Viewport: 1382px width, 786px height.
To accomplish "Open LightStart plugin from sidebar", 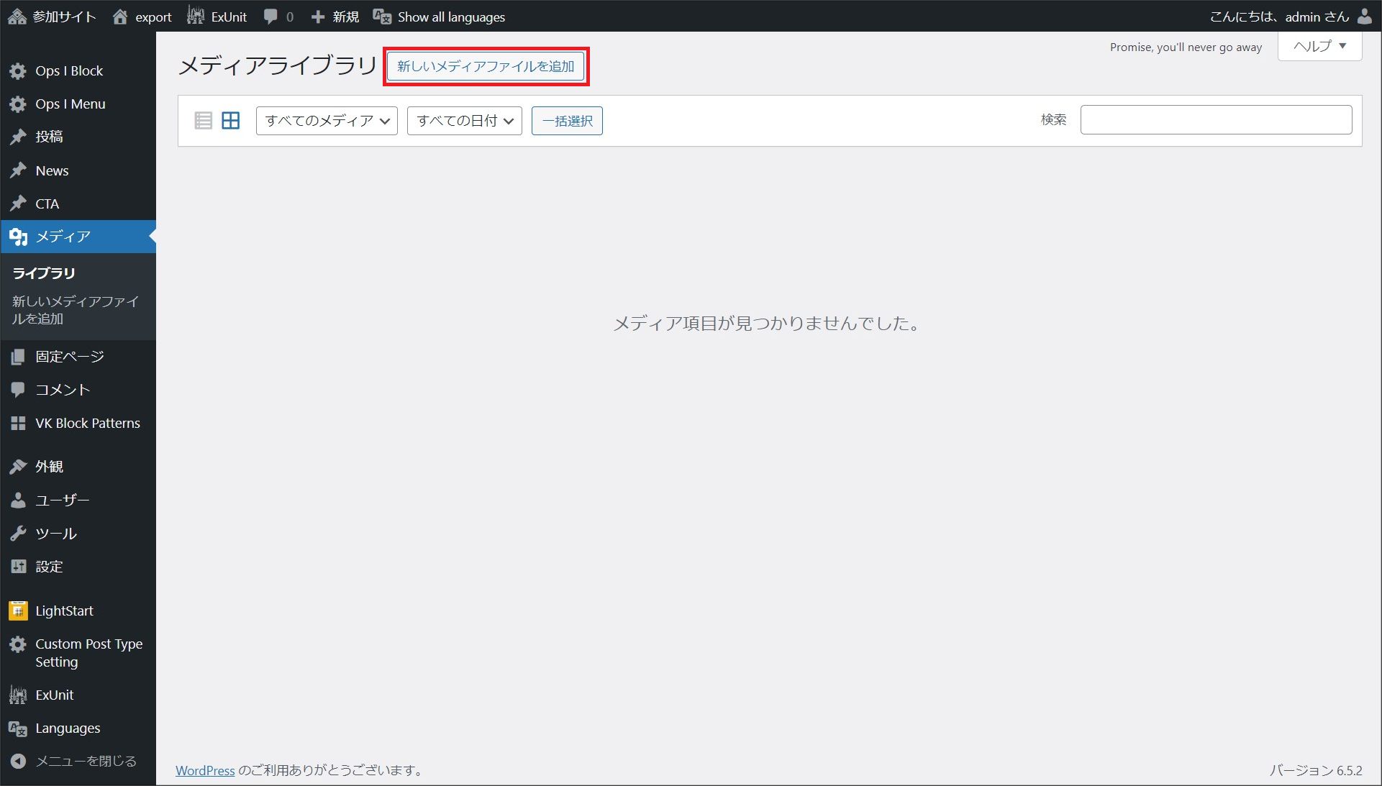I will (x=64, y=611).
